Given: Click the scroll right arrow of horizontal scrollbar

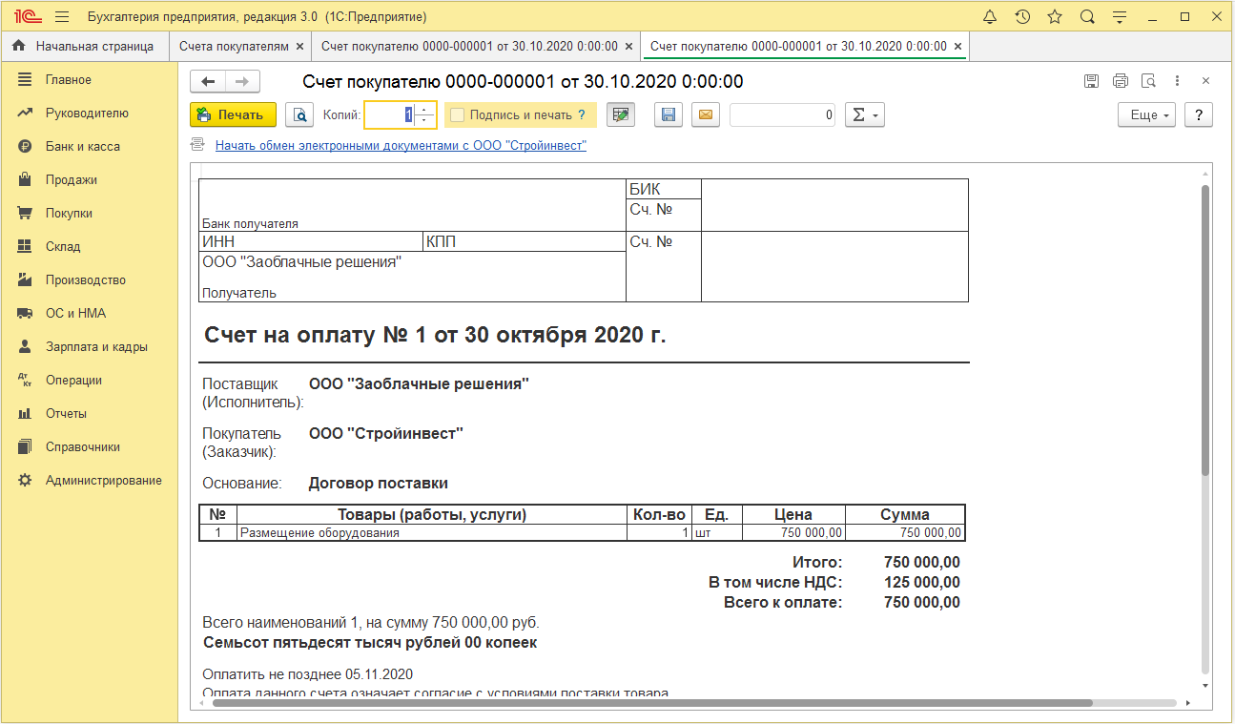Looking at the screenshot, I should 1188,703.
